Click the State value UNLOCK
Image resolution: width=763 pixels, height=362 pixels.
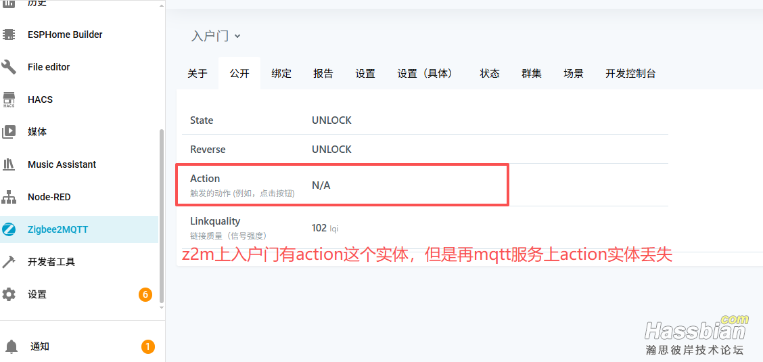[331, 120]
